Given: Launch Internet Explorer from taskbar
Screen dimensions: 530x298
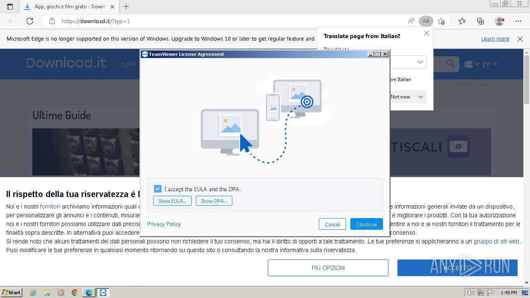Looking at the screenshot, I should pyautogui.click(x=33, y=293).
